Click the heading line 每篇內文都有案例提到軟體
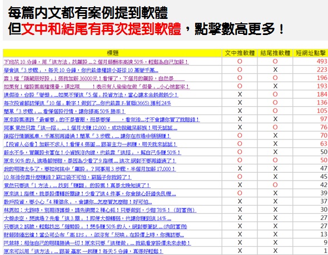This screenshot has width=328, height=255. pyautogui.click(x=88, y=13)
